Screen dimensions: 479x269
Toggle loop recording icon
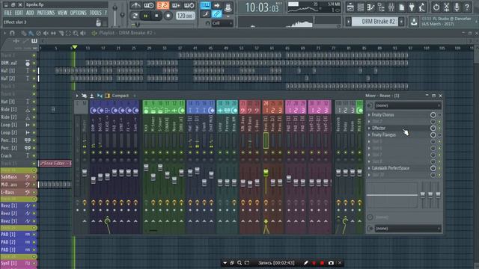click(x=189, y=5)
